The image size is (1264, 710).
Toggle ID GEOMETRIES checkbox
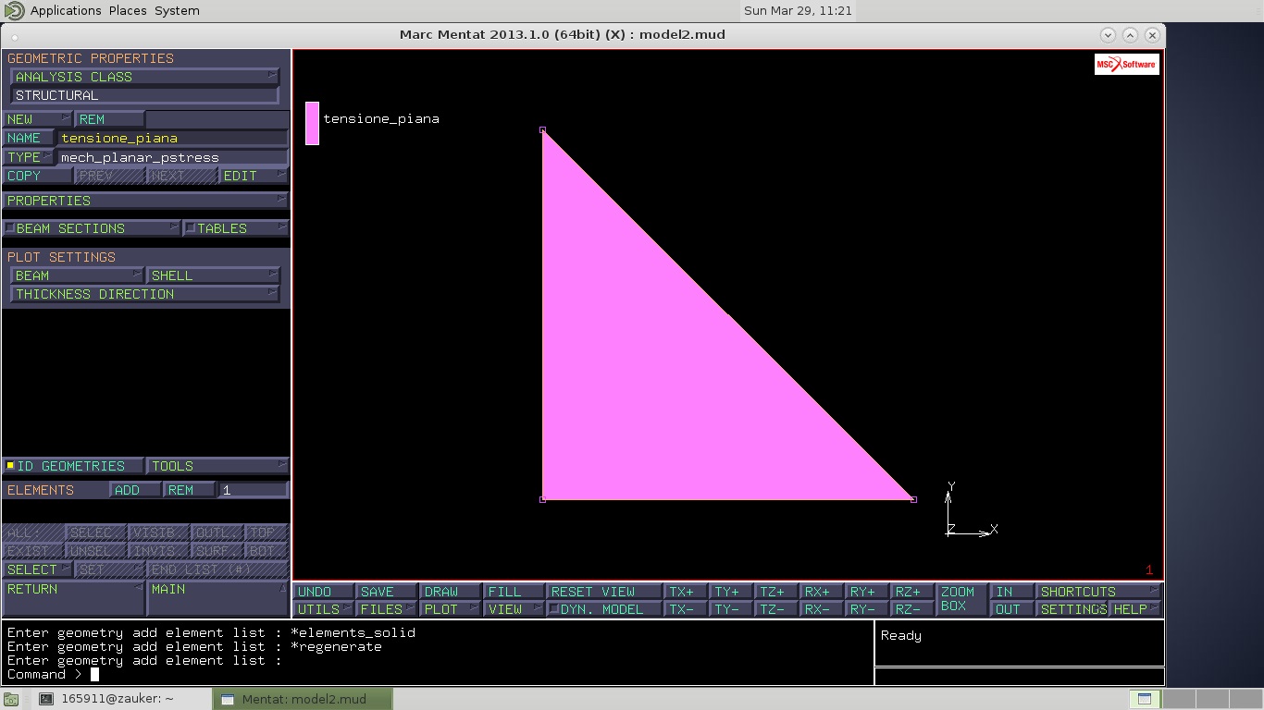[x=10, y=466]
